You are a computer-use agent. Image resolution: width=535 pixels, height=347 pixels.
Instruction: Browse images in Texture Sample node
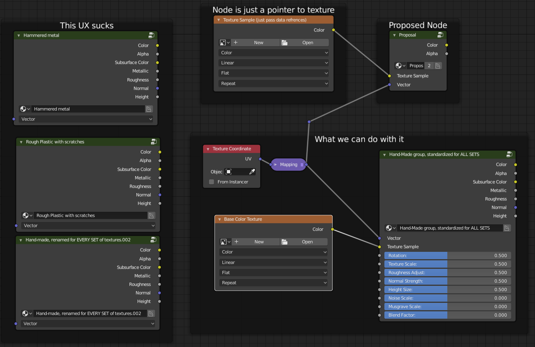click(x=224, y=43)
